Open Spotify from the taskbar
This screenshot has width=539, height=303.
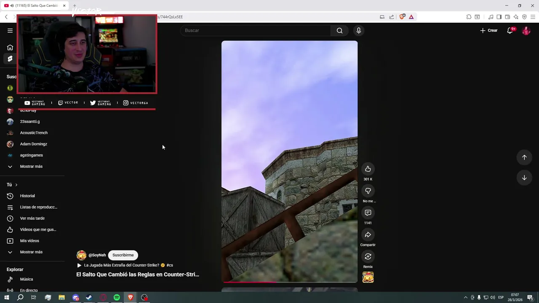(117, 298)
